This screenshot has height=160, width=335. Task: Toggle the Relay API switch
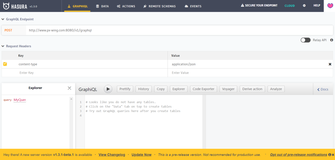point(305,40)
